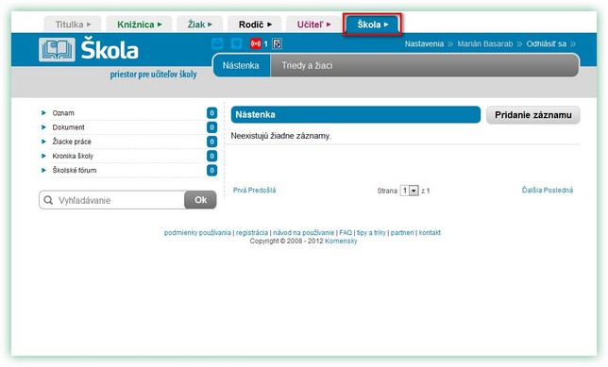Open the chat bubble icon in header
The image size is (608, 367).
(x=236, y=43)
